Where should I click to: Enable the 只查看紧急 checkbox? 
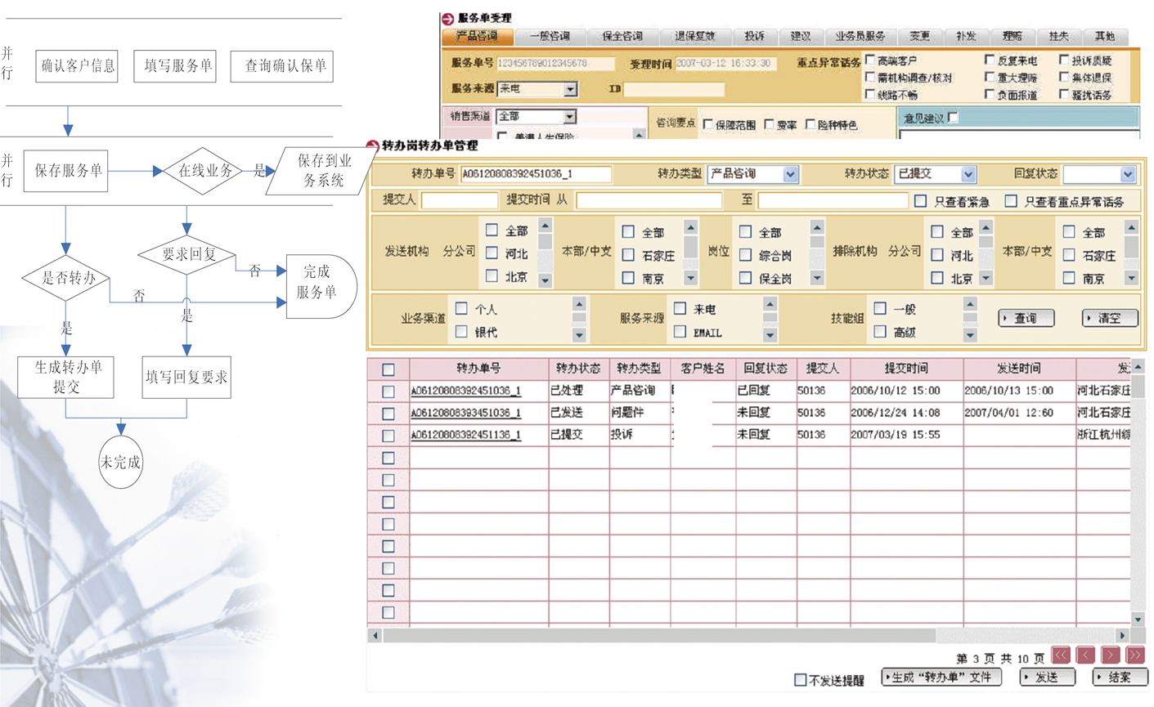921,200
